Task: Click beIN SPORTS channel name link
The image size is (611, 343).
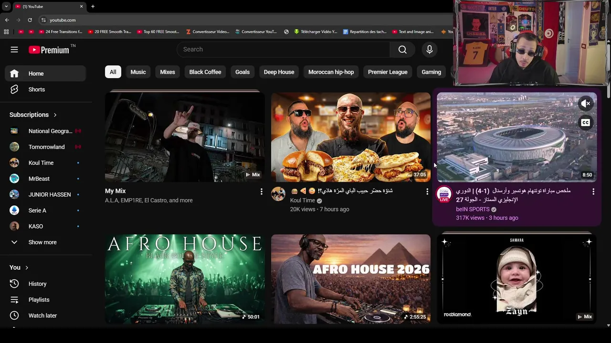Action: pos(473,209)
